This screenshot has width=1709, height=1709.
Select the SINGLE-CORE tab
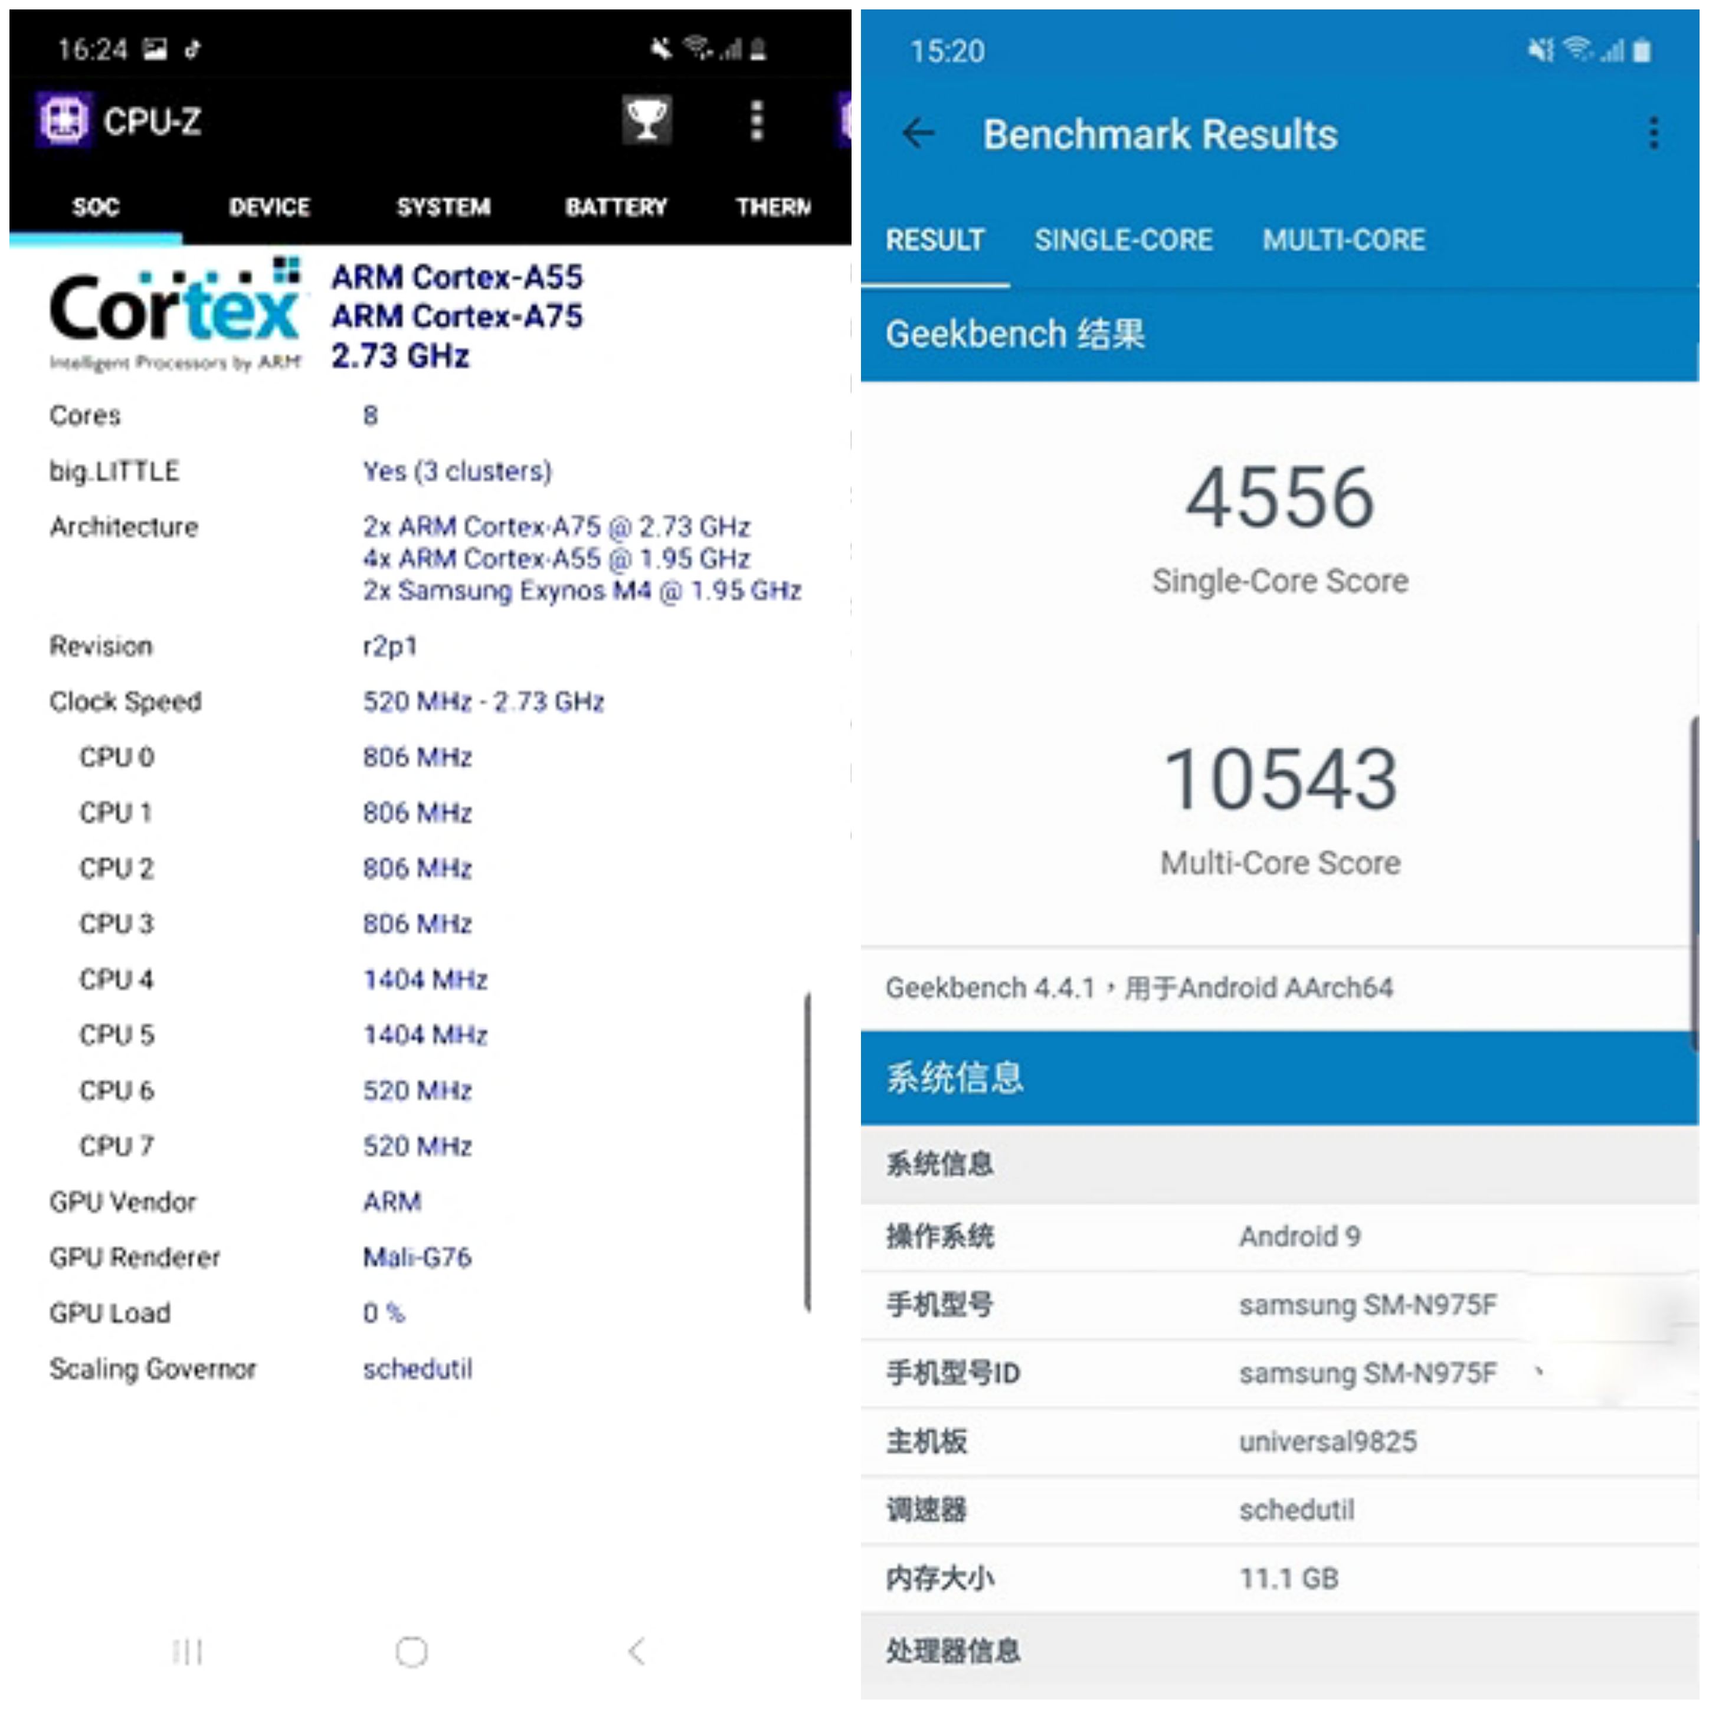(1124, 240)
